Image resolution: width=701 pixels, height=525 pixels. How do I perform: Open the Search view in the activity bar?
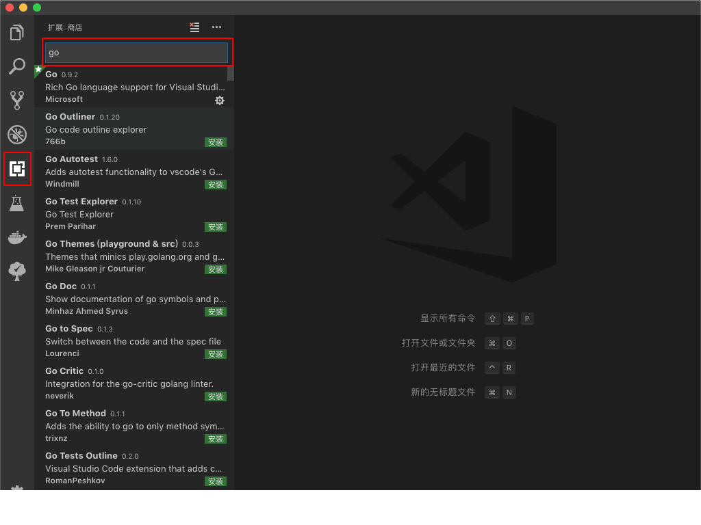(16, 66)
